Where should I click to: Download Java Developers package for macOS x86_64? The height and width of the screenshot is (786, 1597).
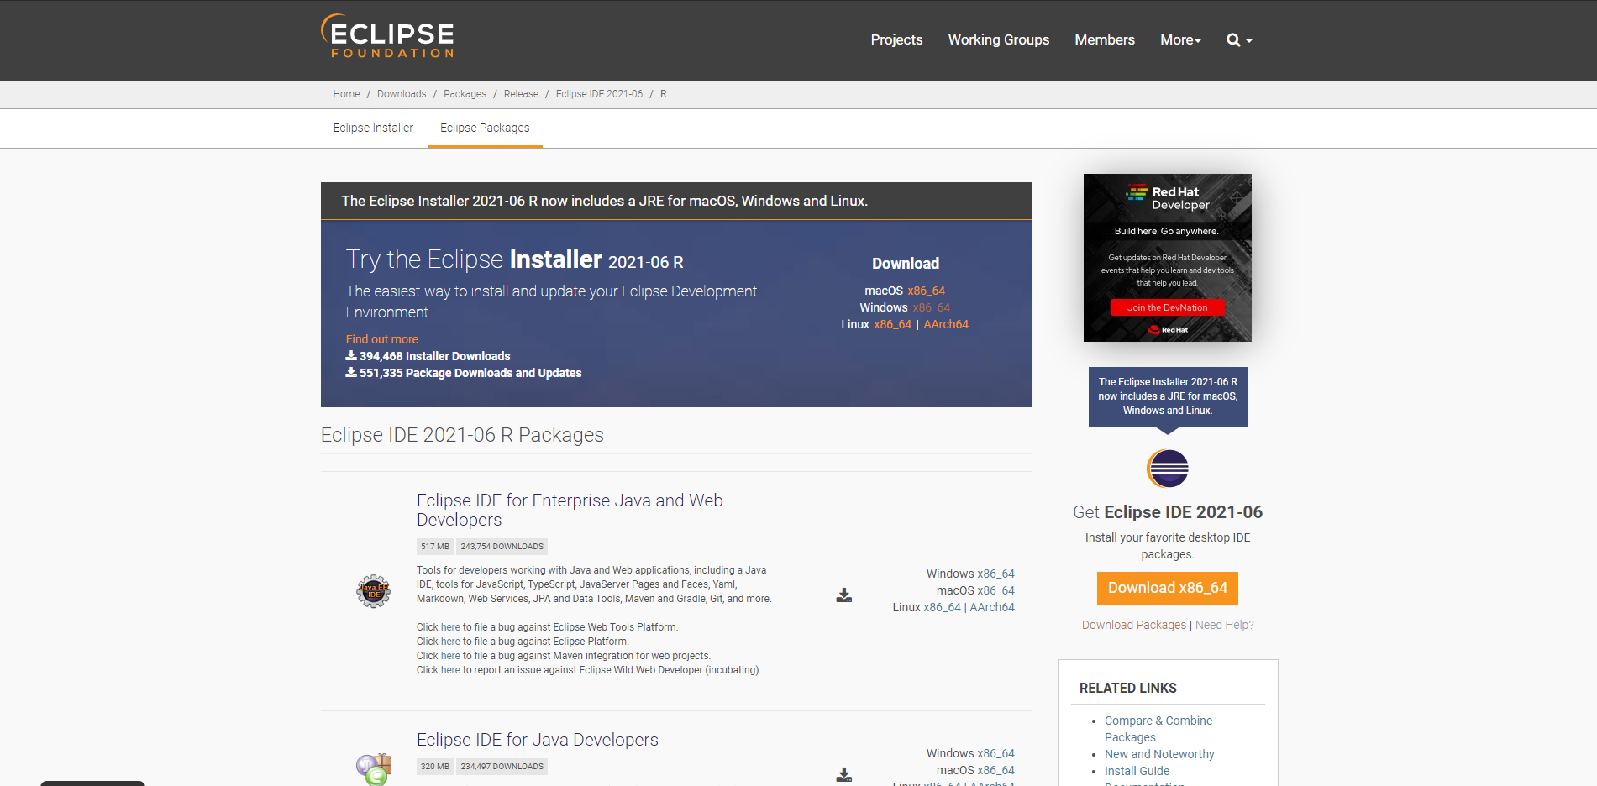(x=995, y=770)
